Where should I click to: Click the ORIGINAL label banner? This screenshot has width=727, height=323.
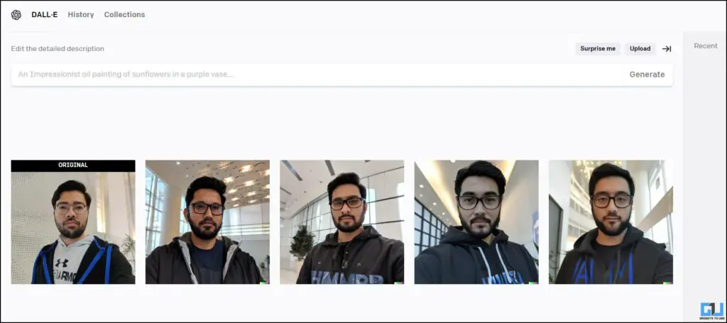click(73, 165)
